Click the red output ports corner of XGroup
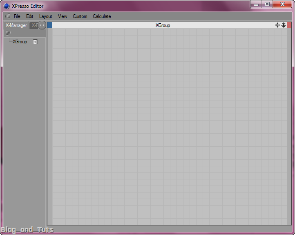Viewport: 295px width, 235px height. (289, 25)
